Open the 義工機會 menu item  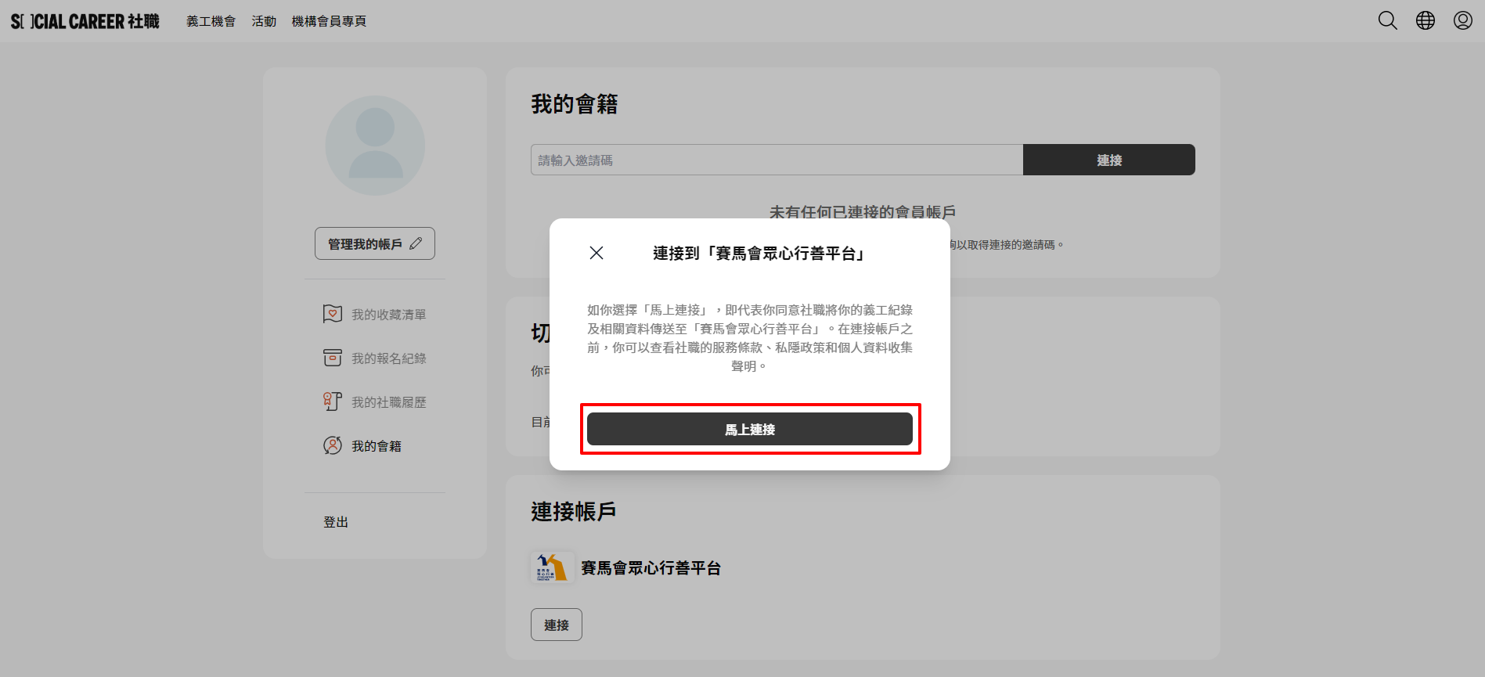(211, 21)
